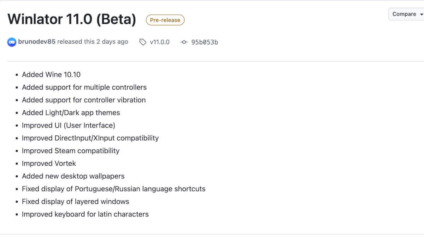Open commit hash 95b053b
Image resolution: width=424 pixels, height=238 pixels.
coord(205,42)
